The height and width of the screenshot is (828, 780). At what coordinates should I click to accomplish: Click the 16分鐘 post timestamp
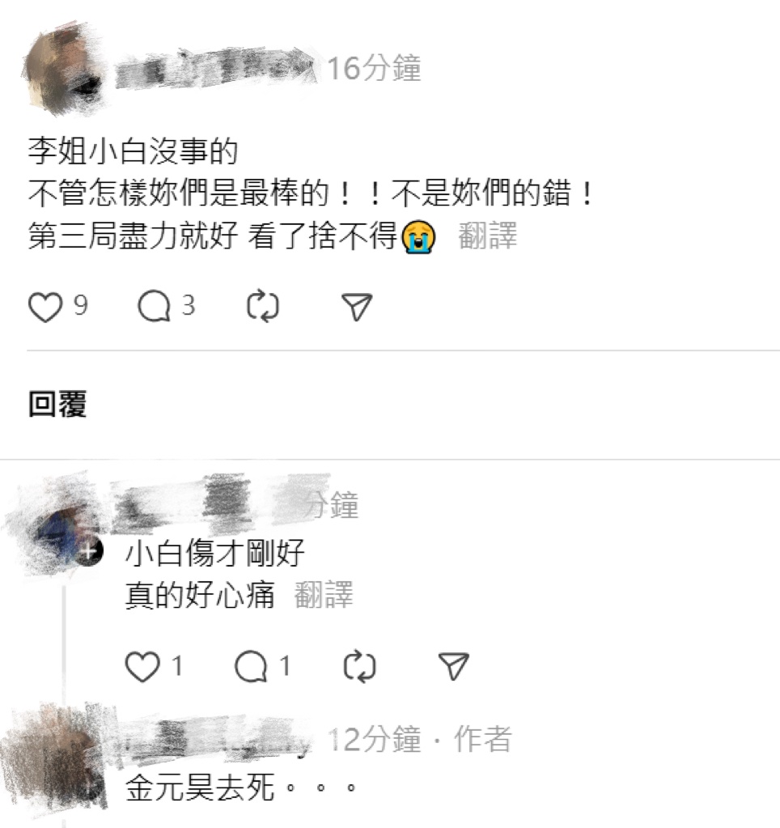(x=374, y=69)
